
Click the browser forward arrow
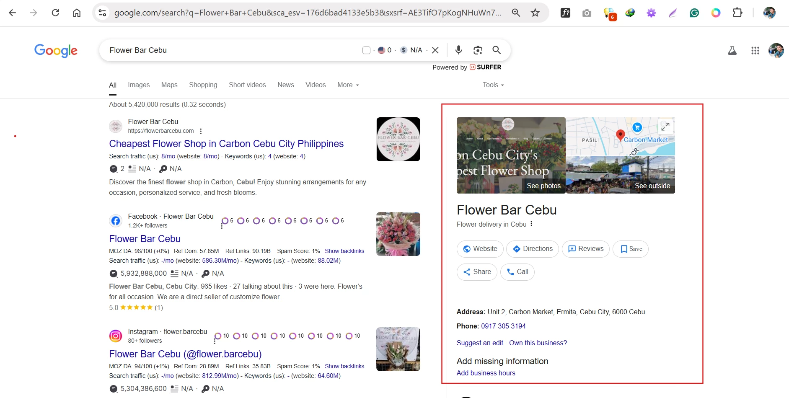[34, 13]
